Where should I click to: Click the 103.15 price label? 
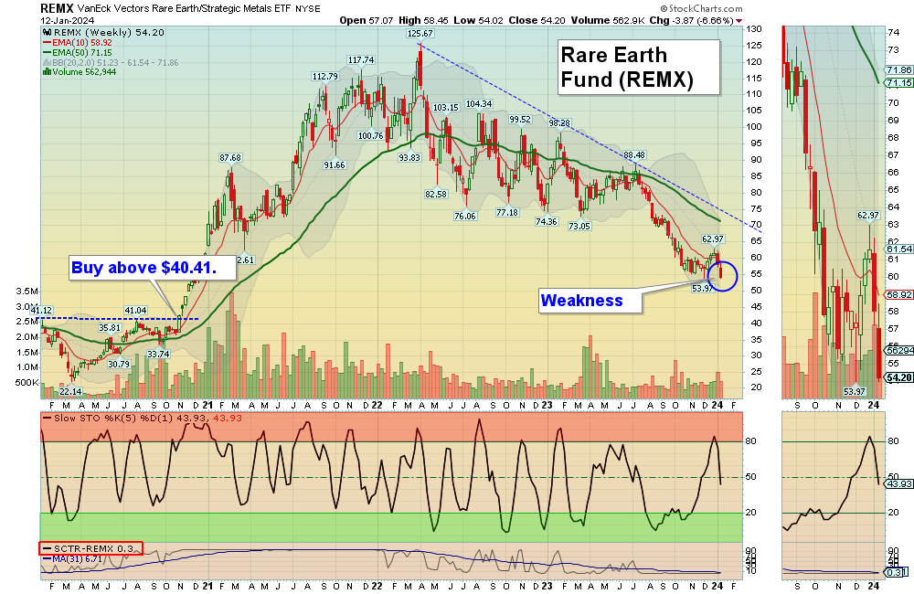pos(446,108)
